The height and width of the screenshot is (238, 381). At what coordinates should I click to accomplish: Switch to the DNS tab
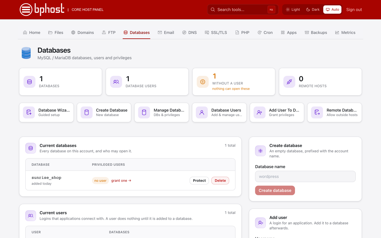189,32
